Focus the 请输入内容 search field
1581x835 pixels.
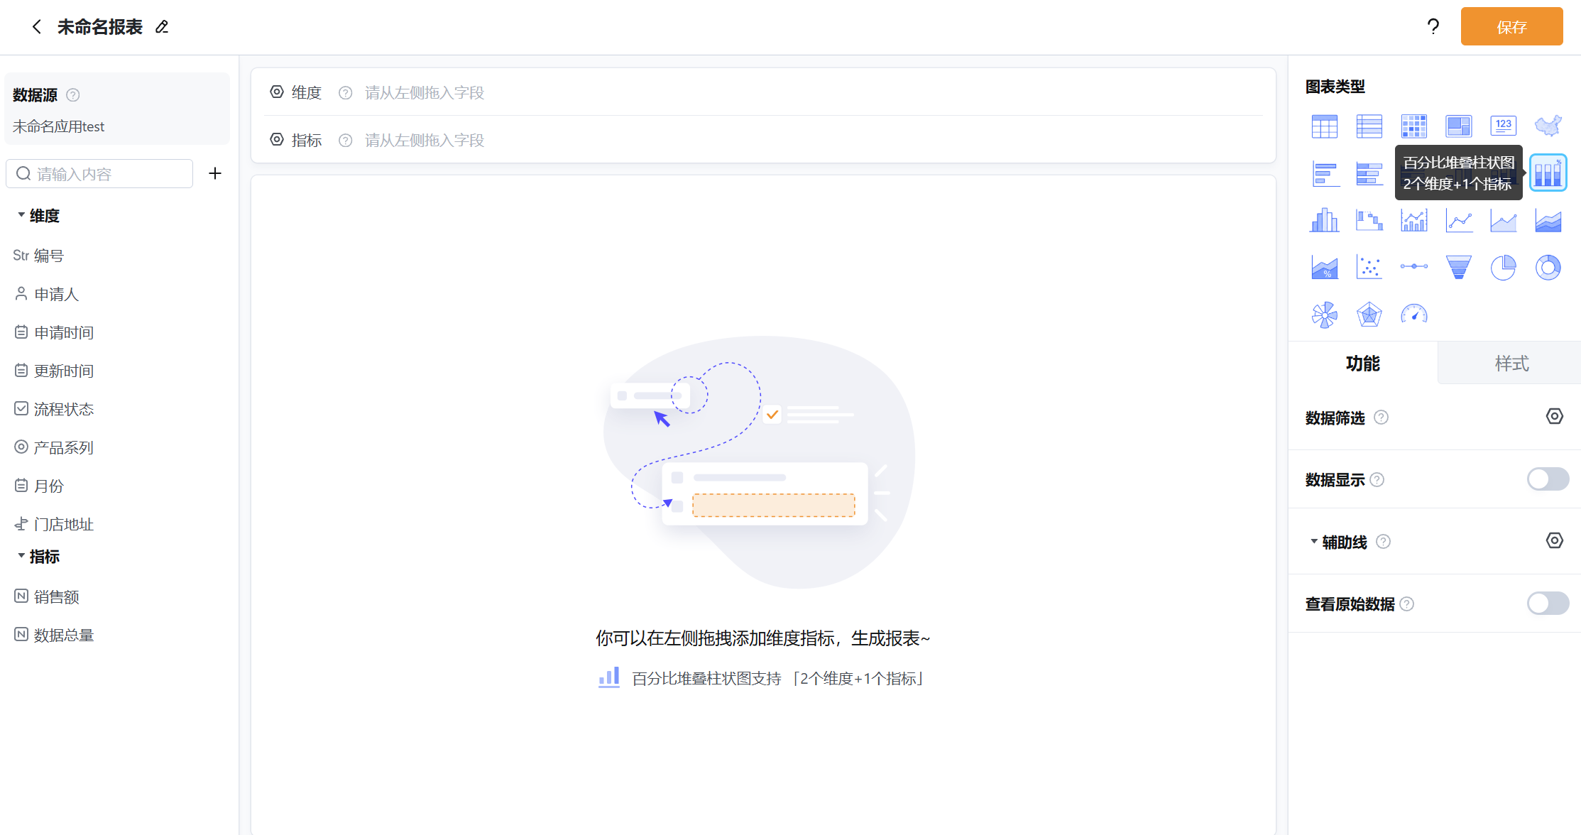pyautogui.click(x=99, y=174)
